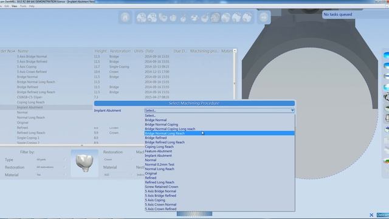
Task: Sort by the Units column header
Action: point(139,51)
